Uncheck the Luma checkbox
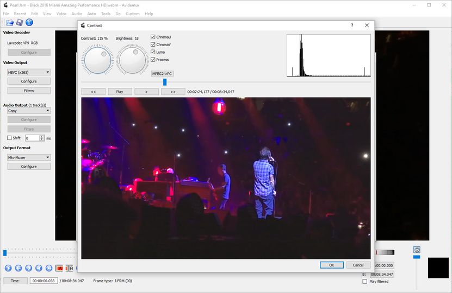The image size is (452, 293). pyautogui.click(x=153, y=52)
